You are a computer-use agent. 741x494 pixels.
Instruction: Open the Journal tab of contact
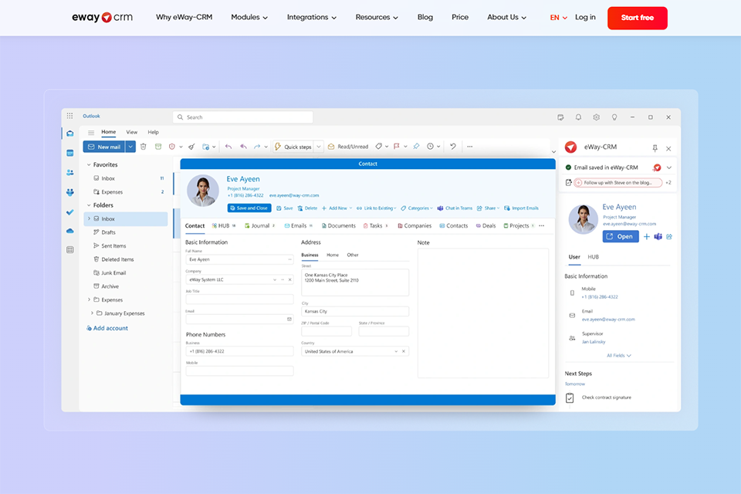pyautogui.click(x=259, y=226)
